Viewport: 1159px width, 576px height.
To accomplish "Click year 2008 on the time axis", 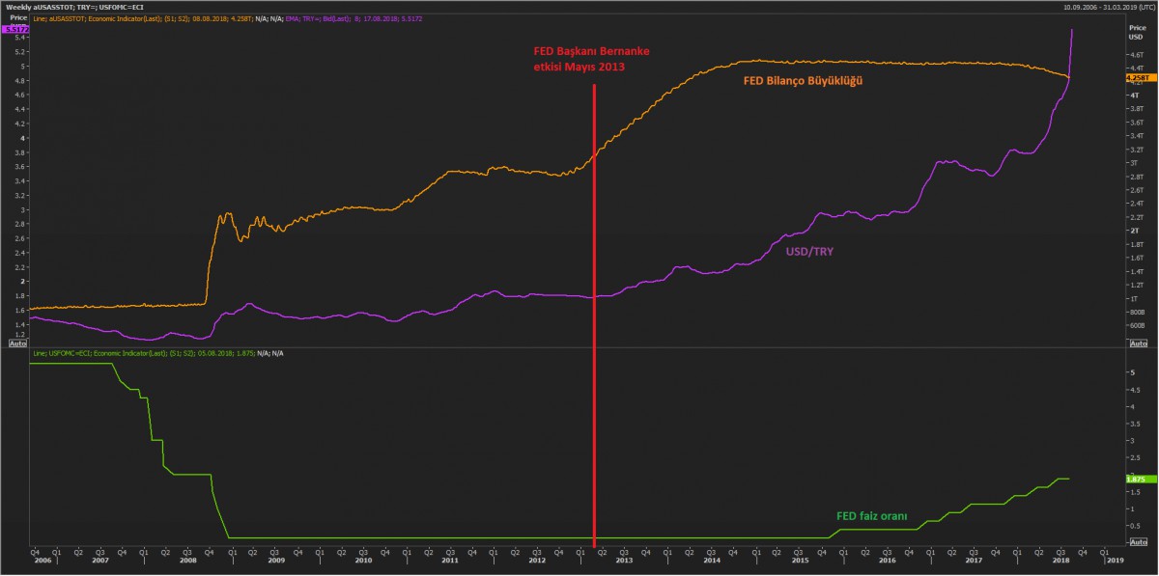I will click(188, 560).
